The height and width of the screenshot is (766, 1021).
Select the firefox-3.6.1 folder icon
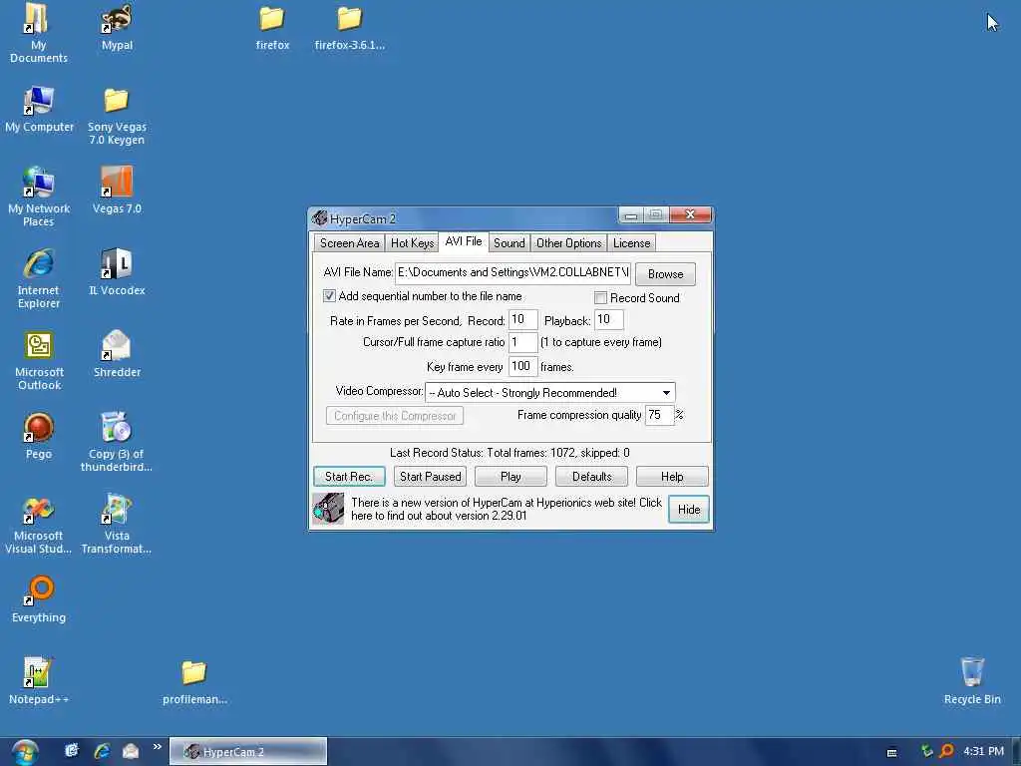350,27
